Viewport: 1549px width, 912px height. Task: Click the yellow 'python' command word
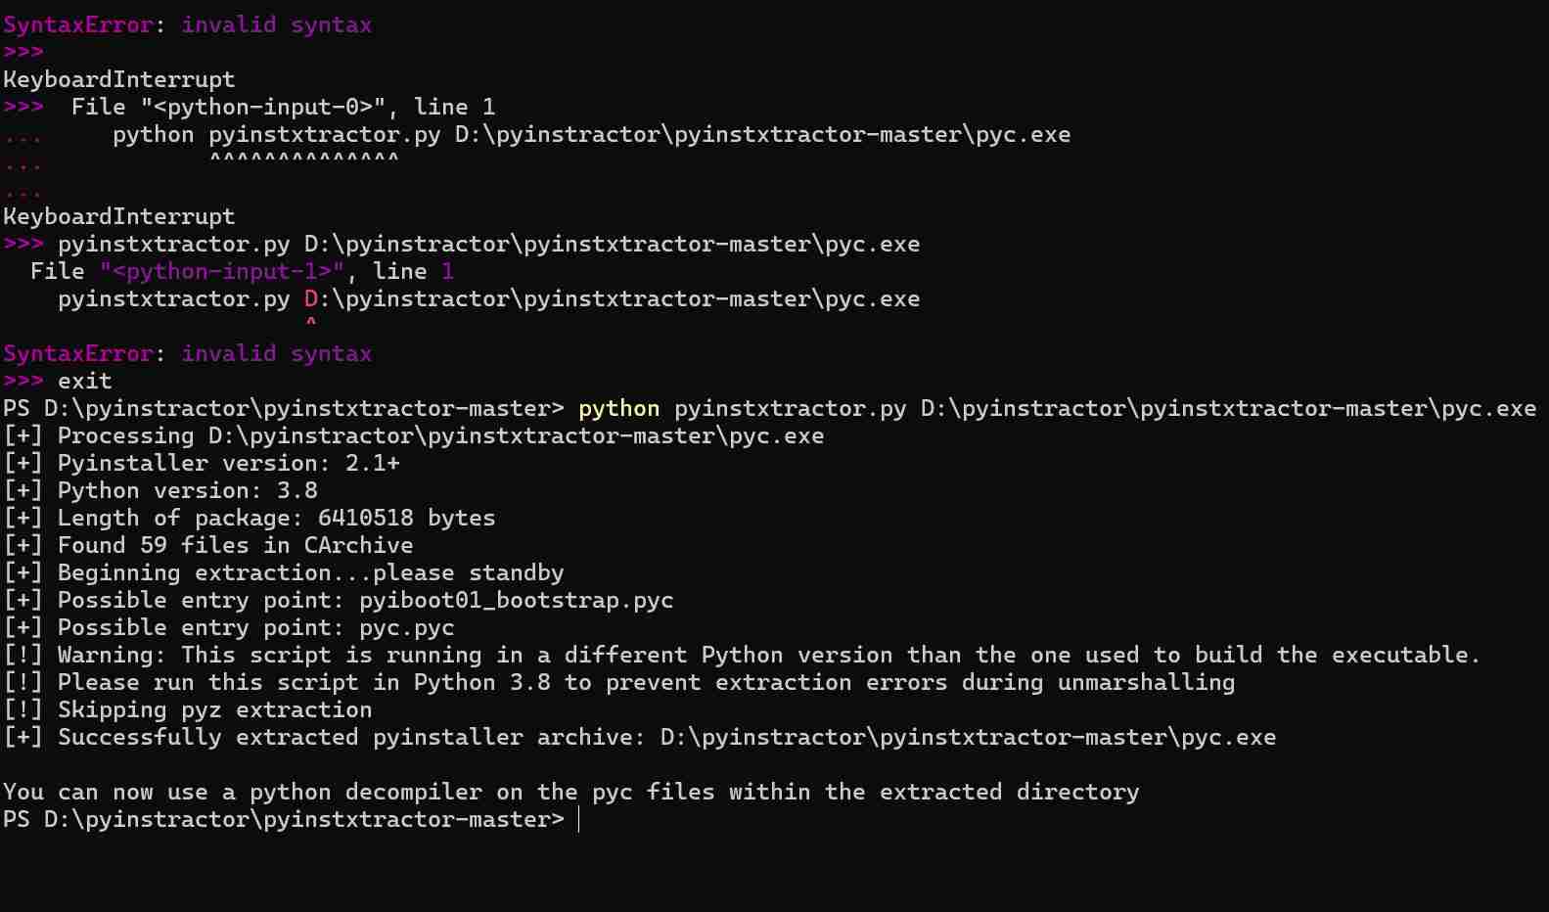pos(618,408)
